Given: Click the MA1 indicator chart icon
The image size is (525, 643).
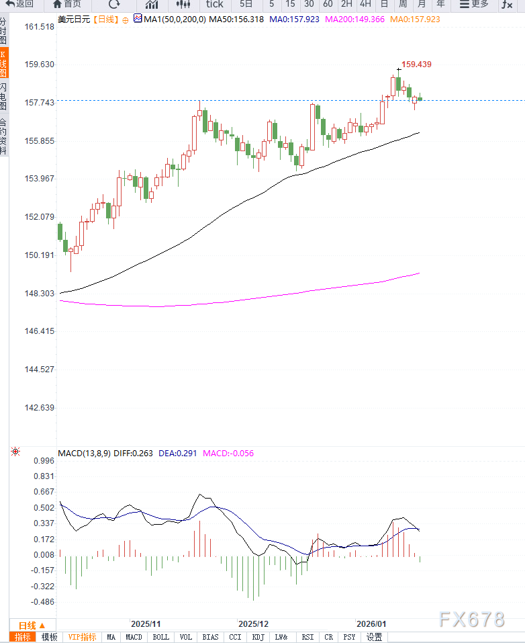Looking at the screenshot, I should (x=138, y=19).
